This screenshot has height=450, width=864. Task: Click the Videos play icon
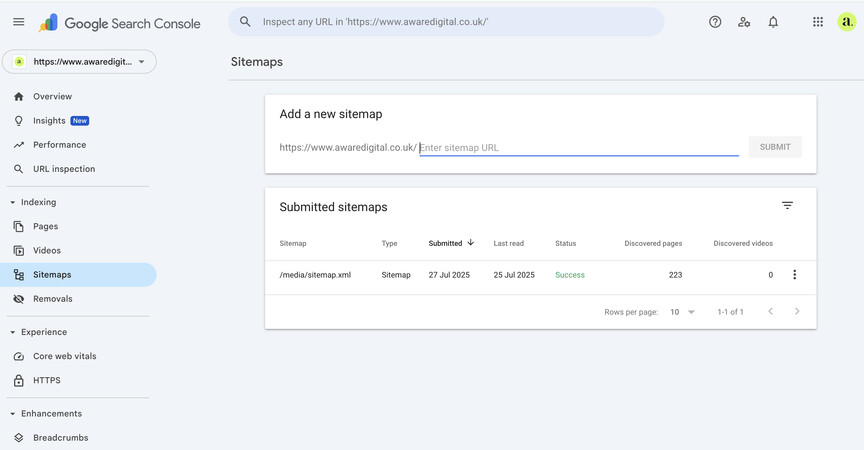[19, 251]
